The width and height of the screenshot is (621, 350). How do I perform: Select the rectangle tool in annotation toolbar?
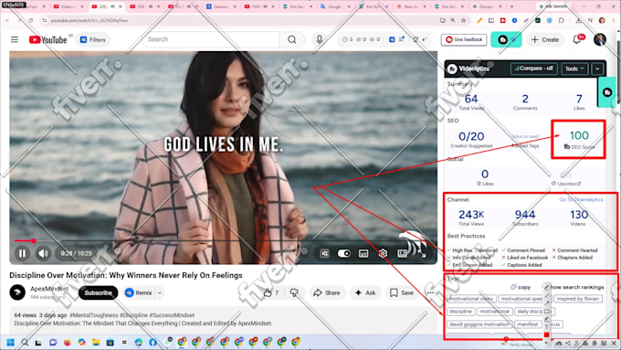coord(546,311)
